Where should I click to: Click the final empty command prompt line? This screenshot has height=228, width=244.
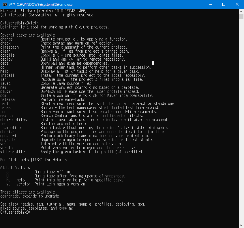(x=16, y=212)
